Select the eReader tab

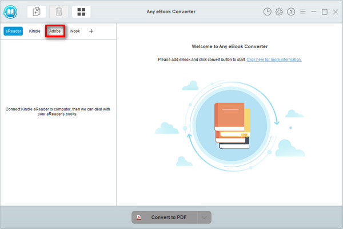[x=13, y=31]
